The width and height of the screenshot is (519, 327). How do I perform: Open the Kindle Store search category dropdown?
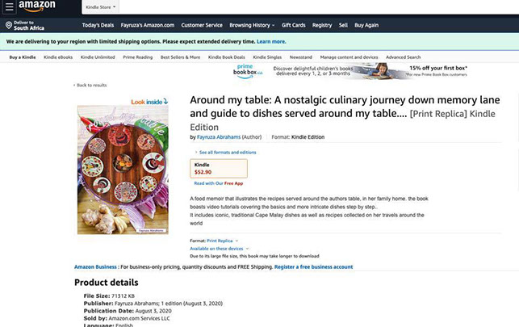(x=100, y=7)
